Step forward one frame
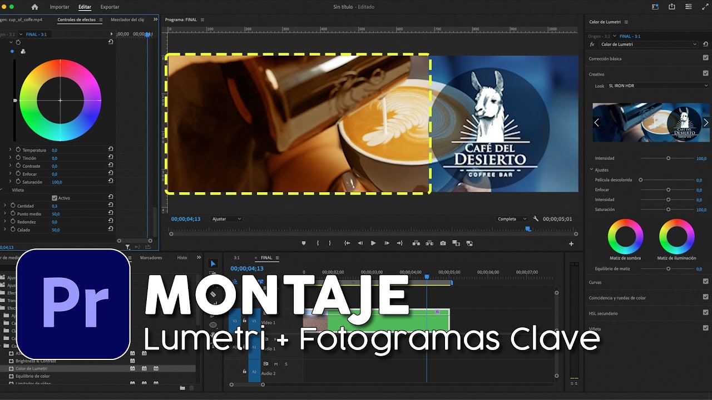712x400 pixels. 387,243
